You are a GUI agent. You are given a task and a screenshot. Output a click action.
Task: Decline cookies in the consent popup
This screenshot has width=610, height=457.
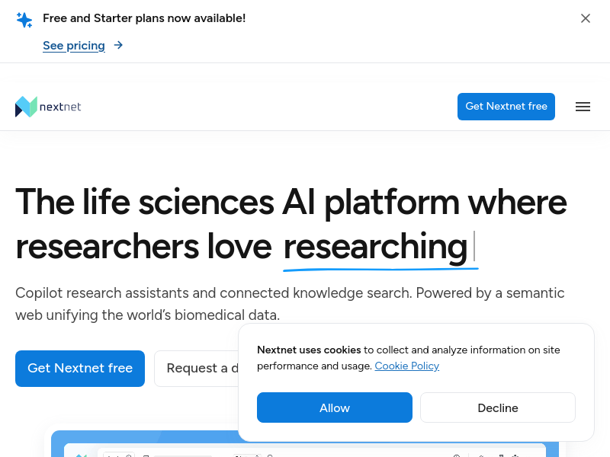coord(498,407)
